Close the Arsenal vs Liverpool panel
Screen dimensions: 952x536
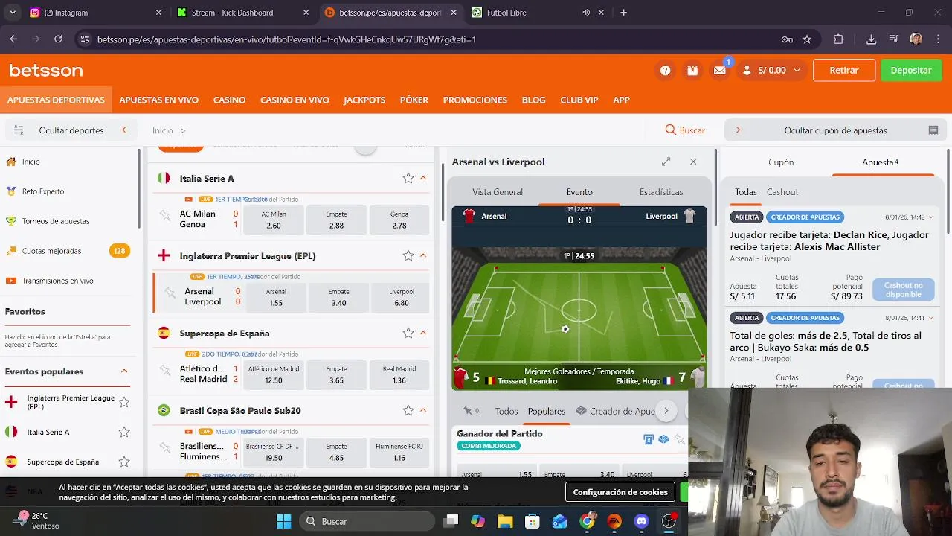coord(693,162)
